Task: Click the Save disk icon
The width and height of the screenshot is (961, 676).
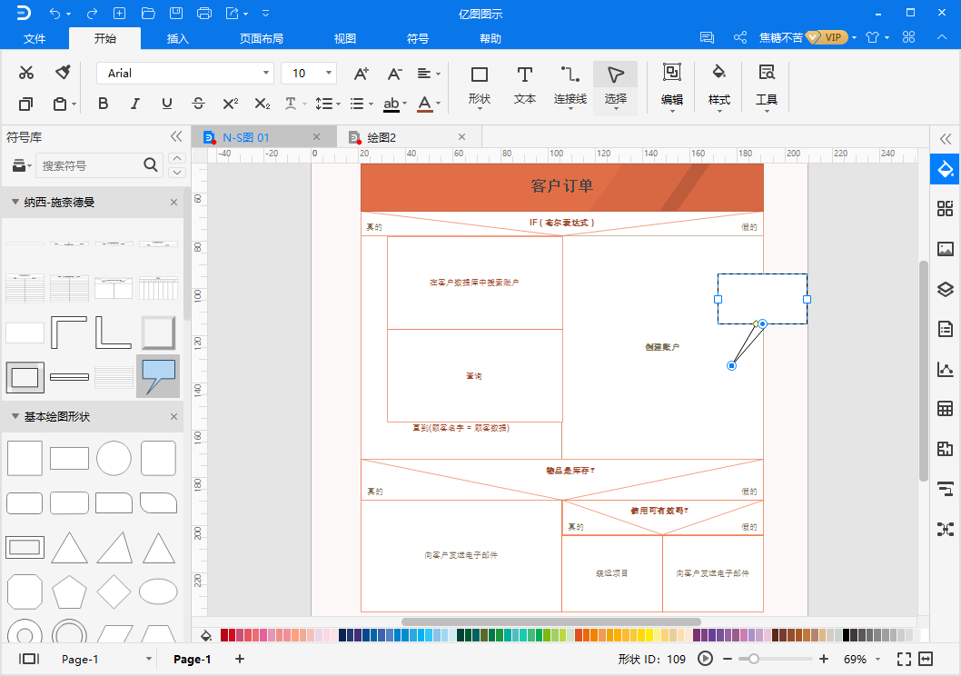Action: click(x=176, y=13)
